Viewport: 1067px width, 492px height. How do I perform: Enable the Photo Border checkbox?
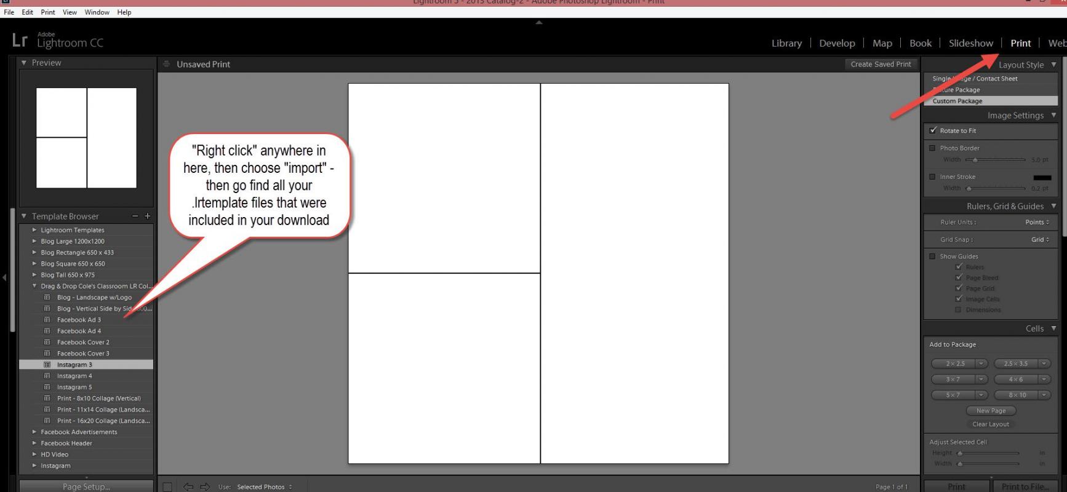pyautogui.click(x=932, y=148)
